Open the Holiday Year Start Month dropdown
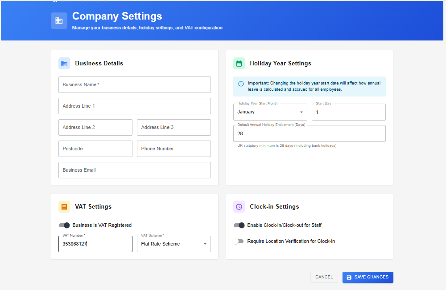This screenshot has width=446, height=290. (x=270, y=112)
